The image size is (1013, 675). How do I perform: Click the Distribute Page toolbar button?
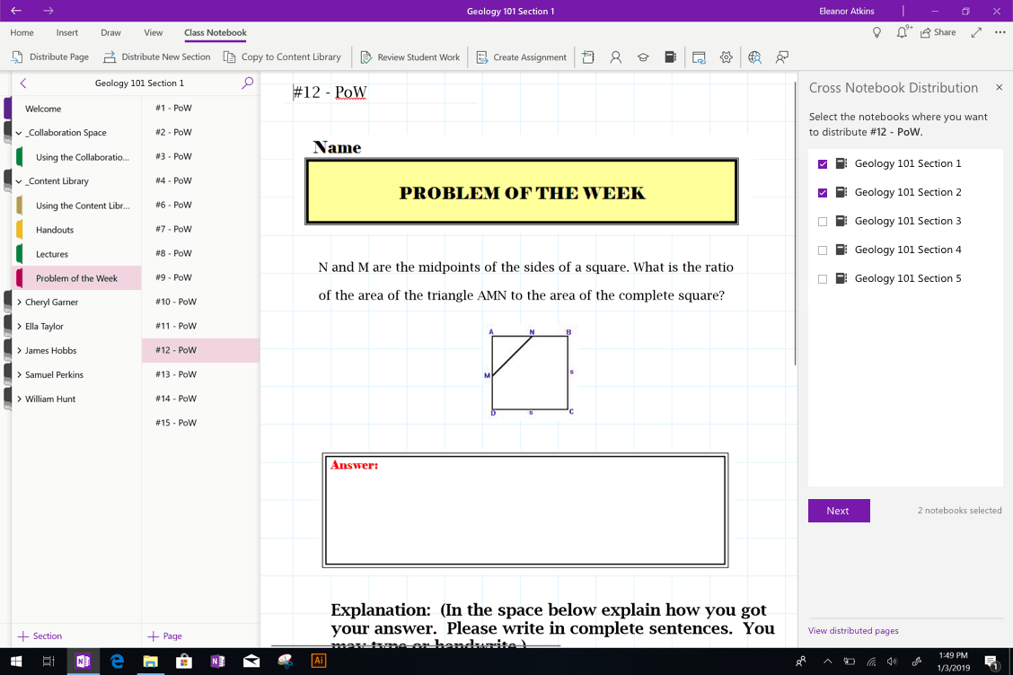coord(50,57)
